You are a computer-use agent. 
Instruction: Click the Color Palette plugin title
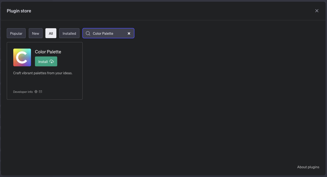click(x=48, y=52)
